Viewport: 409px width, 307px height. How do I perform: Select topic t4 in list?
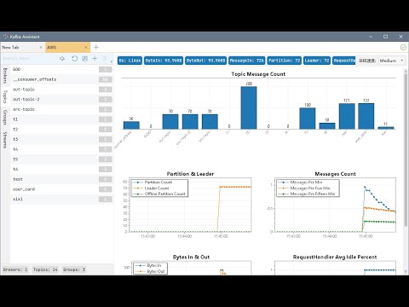(62, 149)
